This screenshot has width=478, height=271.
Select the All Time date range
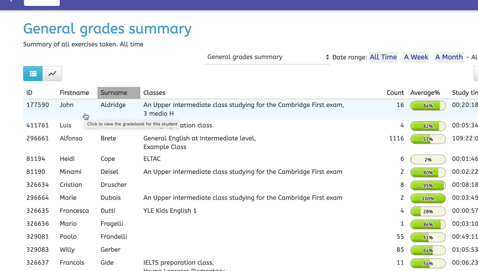tap(383, 57)
